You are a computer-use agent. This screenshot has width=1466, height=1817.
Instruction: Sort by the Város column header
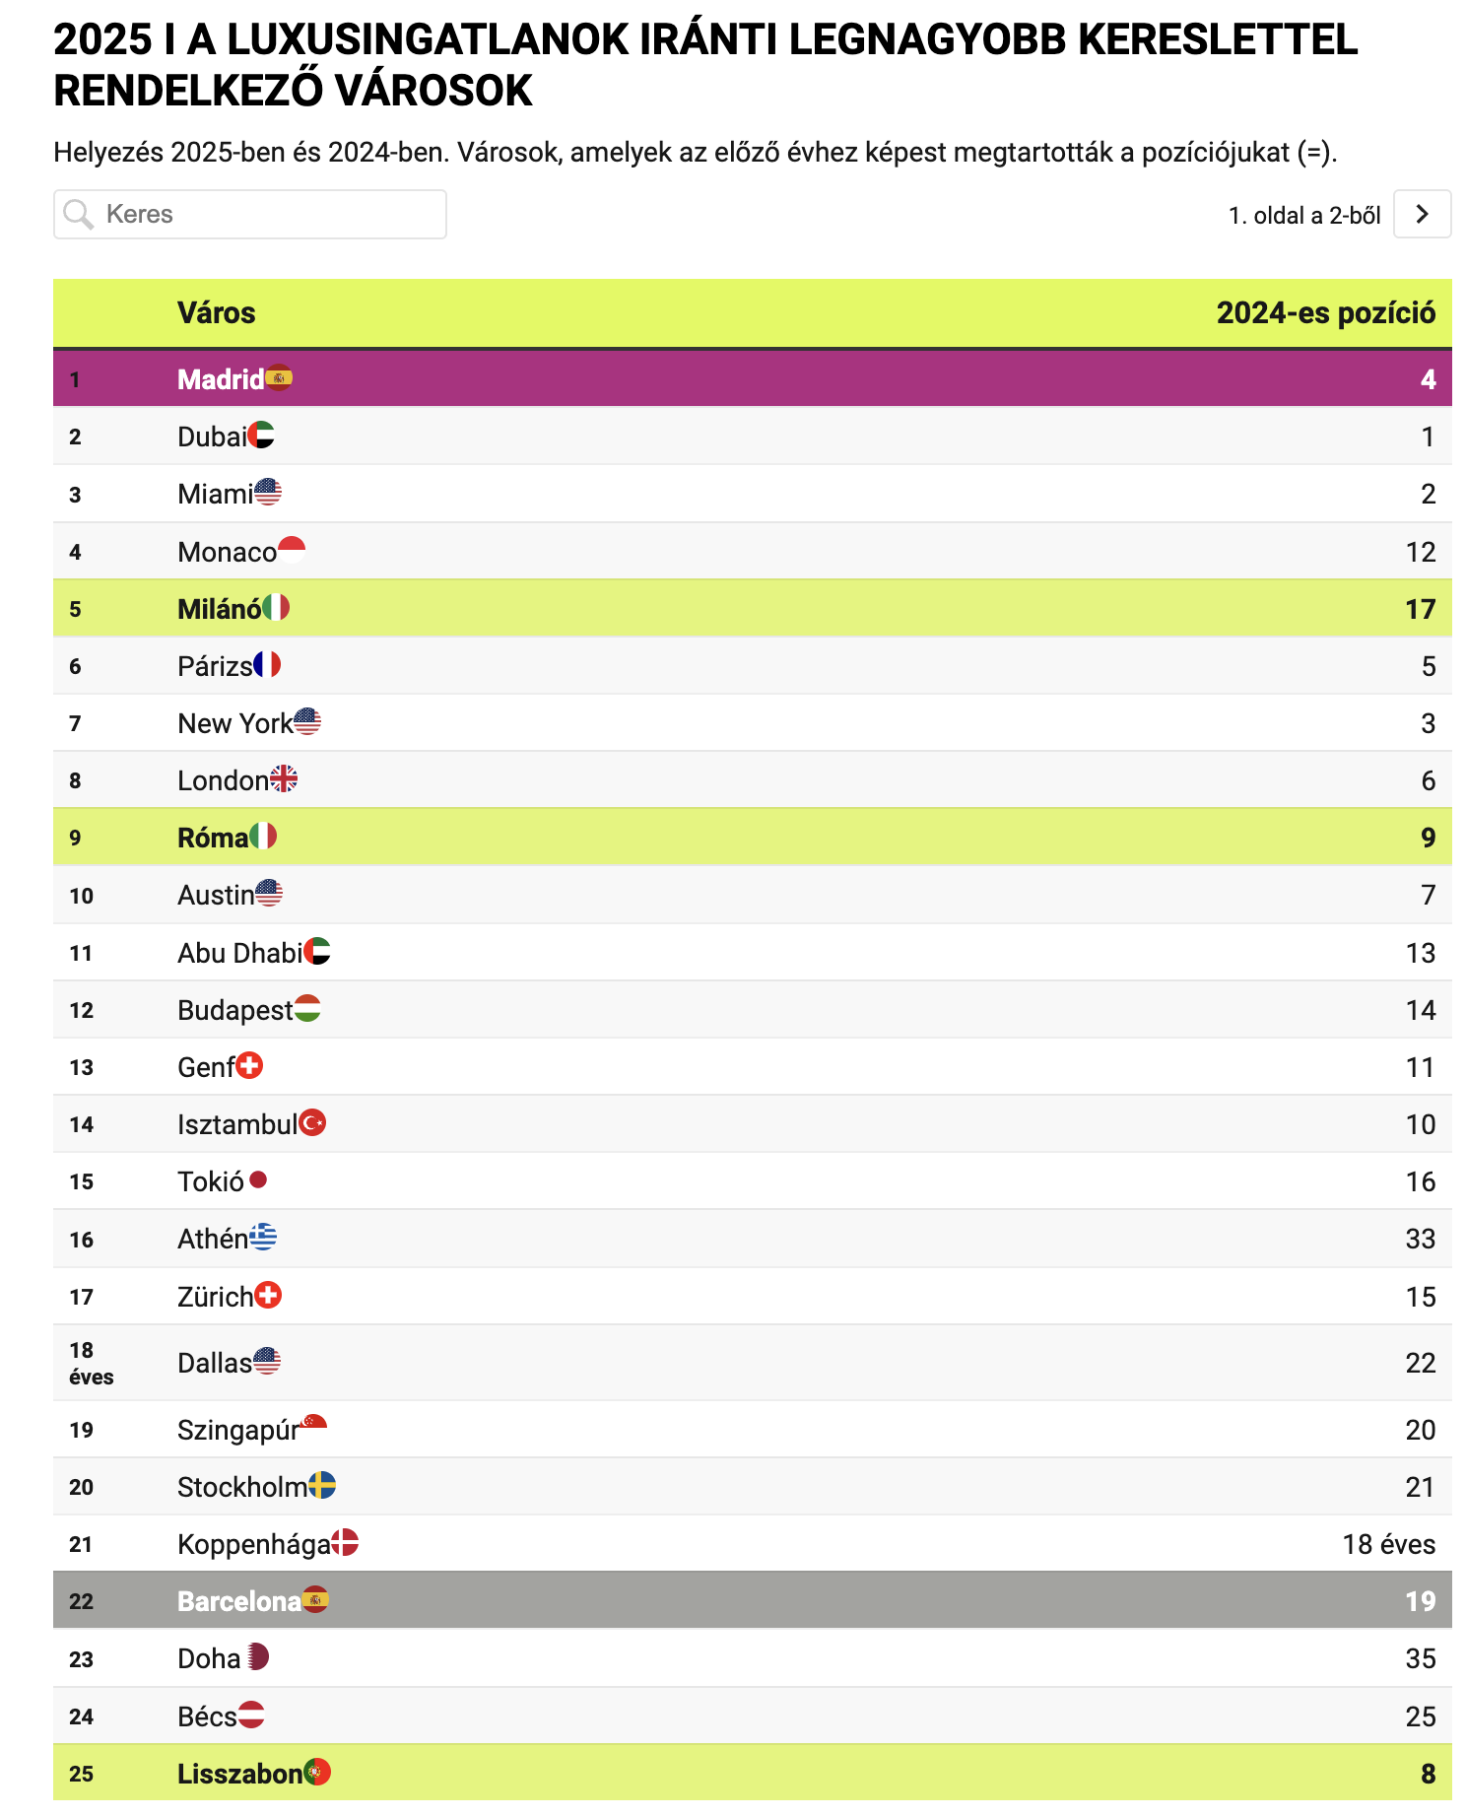217,313
